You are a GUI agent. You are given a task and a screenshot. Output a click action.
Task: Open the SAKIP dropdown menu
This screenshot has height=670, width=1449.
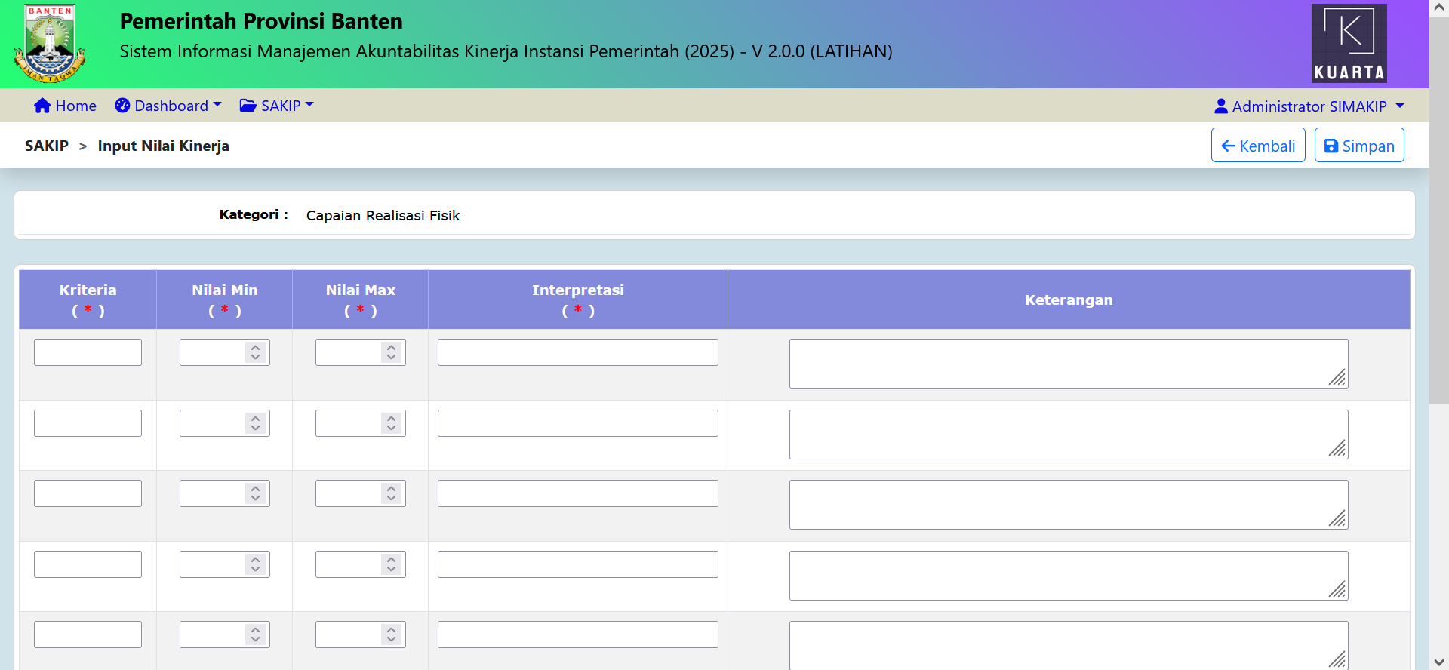click(276, 106)
